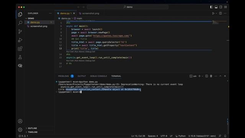Open the Search view icon

(x=20, y=23)
